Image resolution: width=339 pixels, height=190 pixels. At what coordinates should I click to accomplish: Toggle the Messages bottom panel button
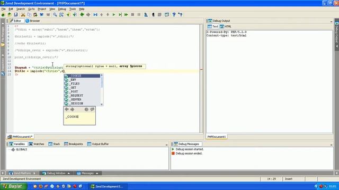coord(87,173)
